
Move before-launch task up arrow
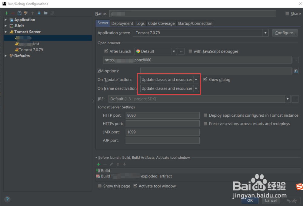click(x=118, y=164)
